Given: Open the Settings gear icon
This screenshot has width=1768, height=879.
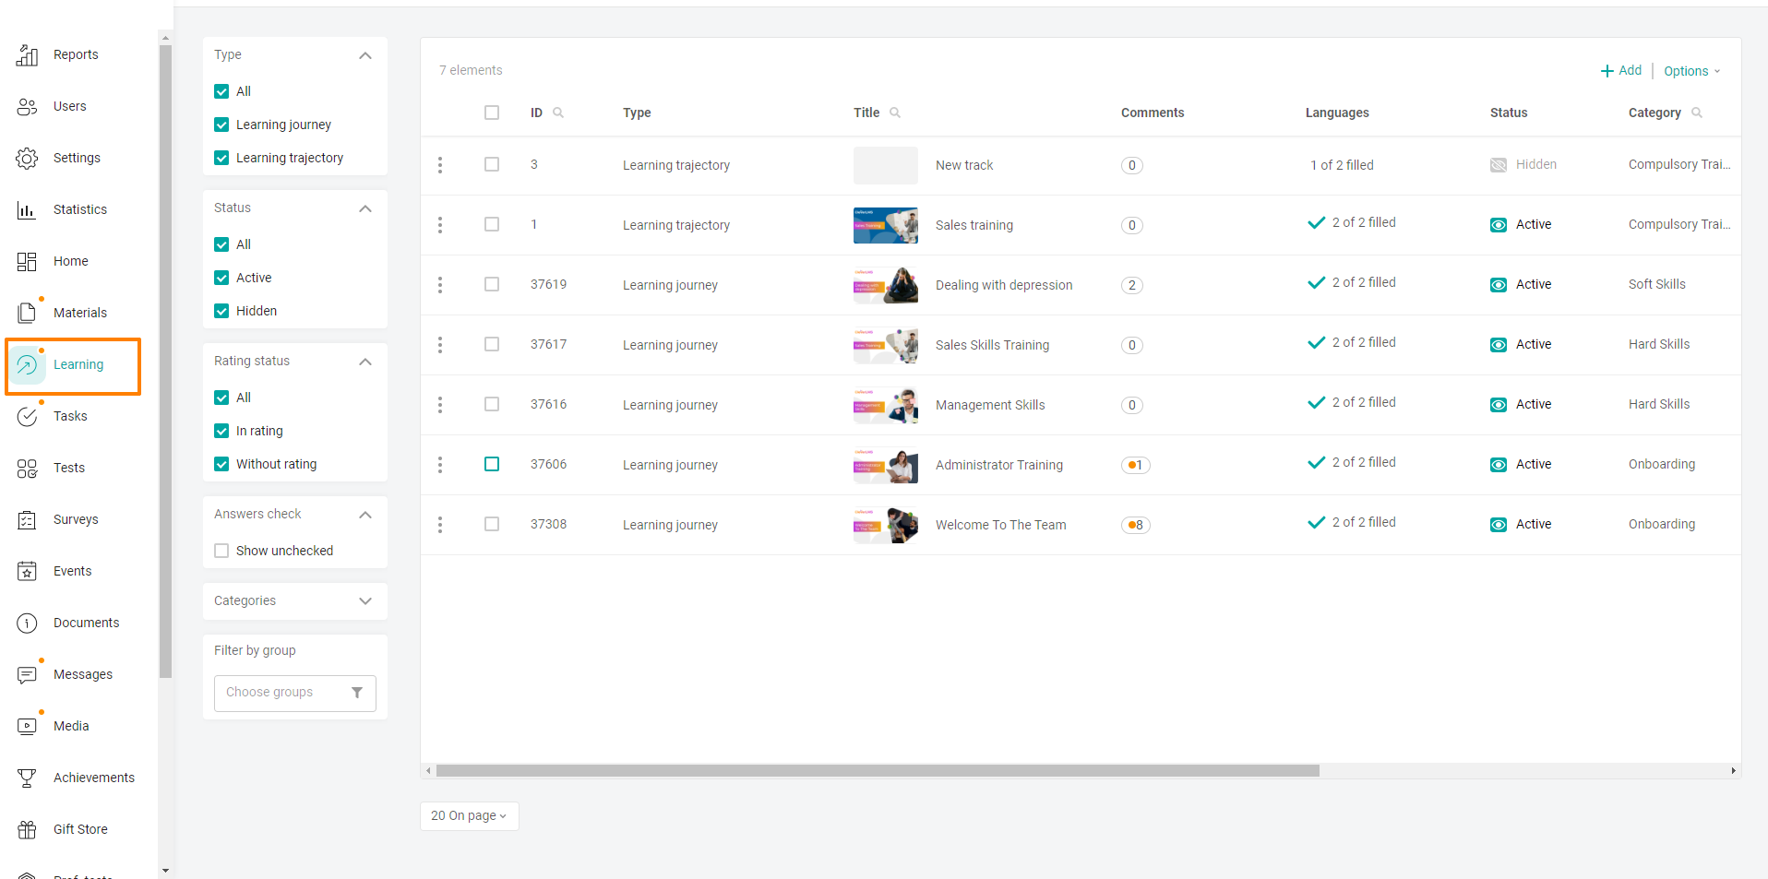Looking at the screenshot, I should (x=27, y=159).
